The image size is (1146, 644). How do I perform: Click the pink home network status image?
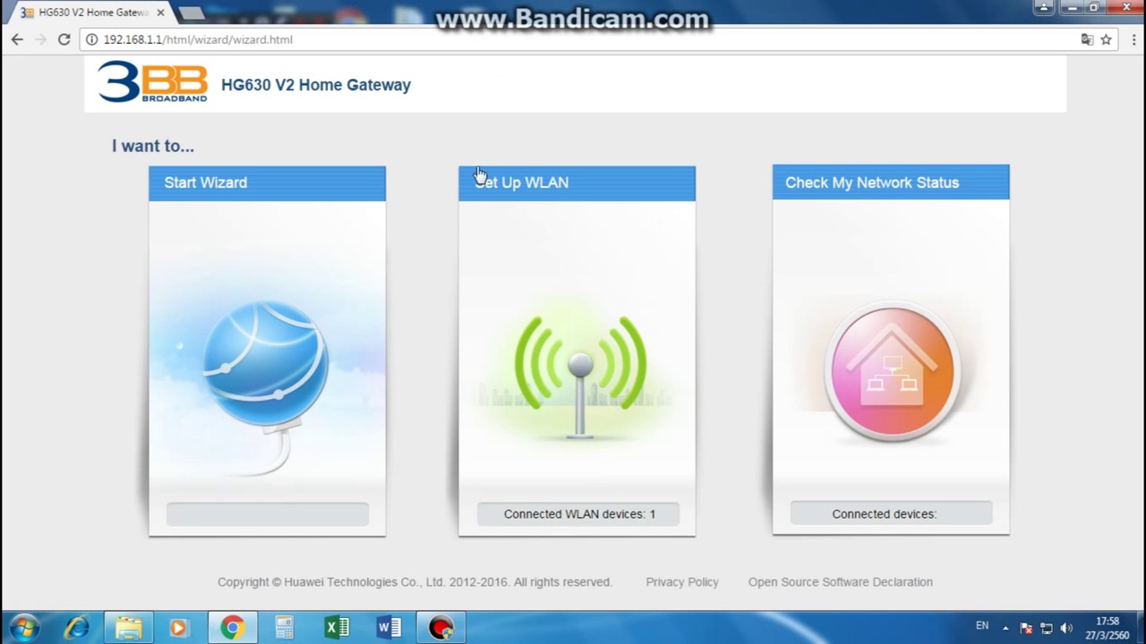(891, 373)
